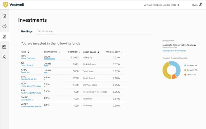The image size is (206, 129).
Task: Click the Other 0.3% legend label
Action: coord(191,75)
